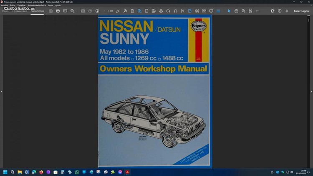Open the Ajuda menu

(x=58, y=5)
